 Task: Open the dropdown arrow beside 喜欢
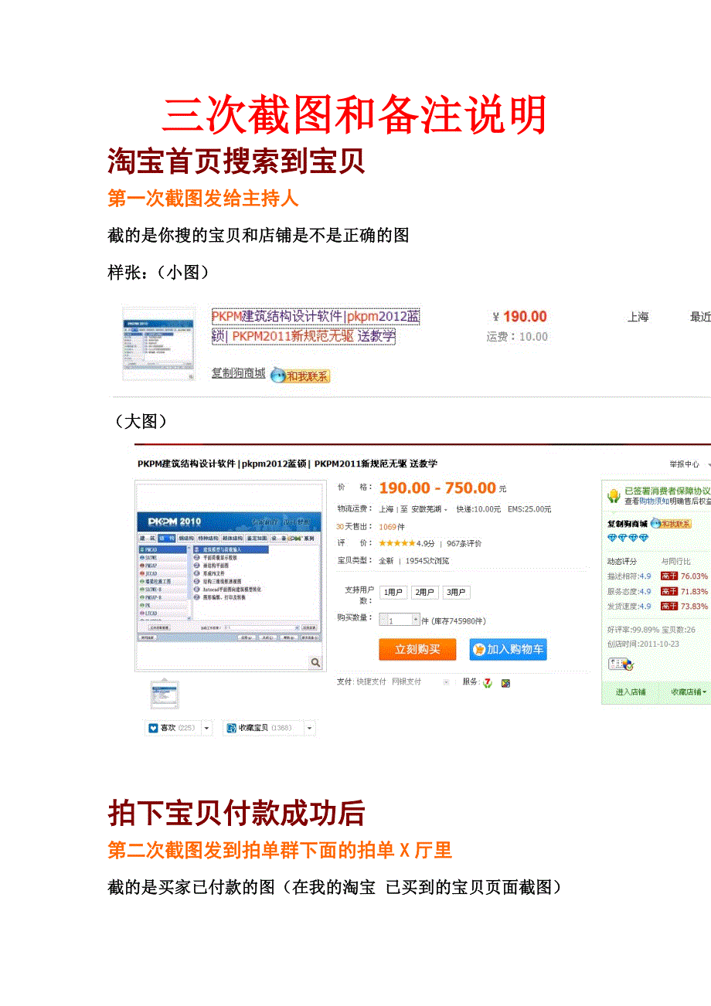pyautogui.click(x=206, y=728)
